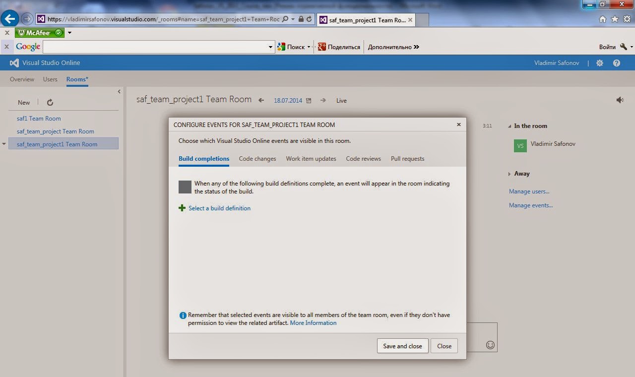
Task: Open the Vladimir Safonov profile menu
Action: click(x=556, y=63)
